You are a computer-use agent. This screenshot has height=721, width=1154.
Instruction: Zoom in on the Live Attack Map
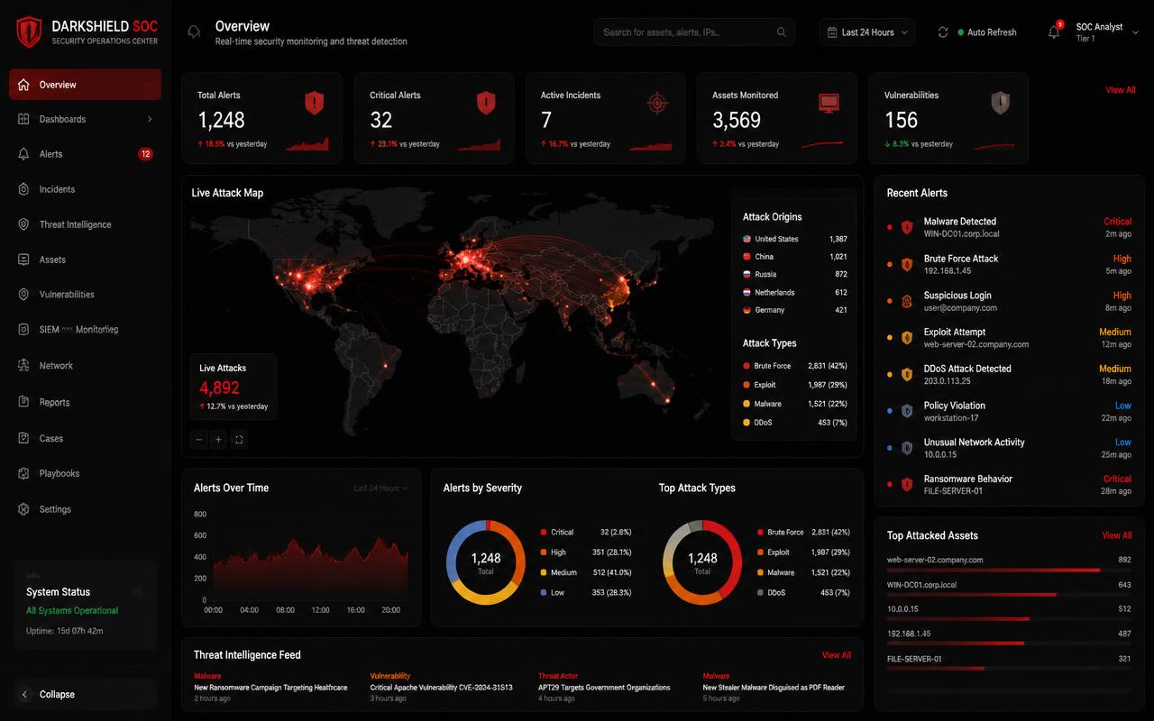point(218,440)
